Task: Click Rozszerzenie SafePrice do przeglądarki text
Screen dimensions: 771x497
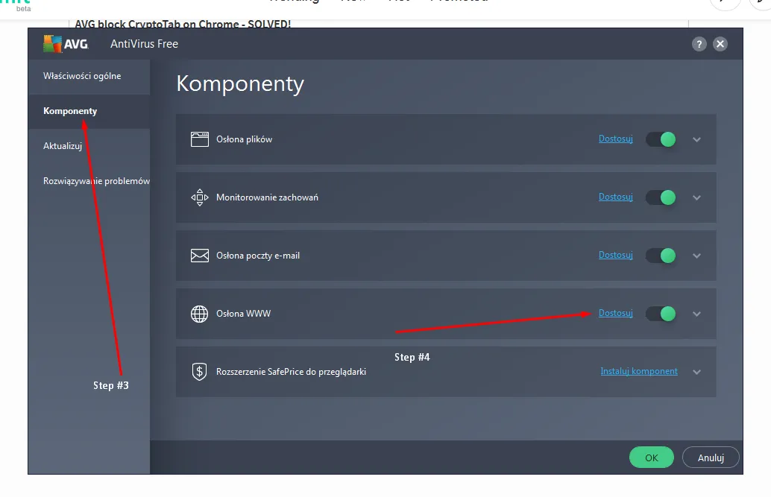Action: (x=291, y=372)
